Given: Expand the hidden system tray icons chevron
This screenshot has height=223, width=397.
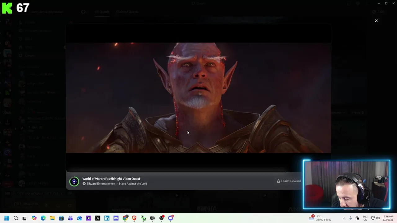Looking at the screenshot, I should pyautogui.click(x=344, y=218).
